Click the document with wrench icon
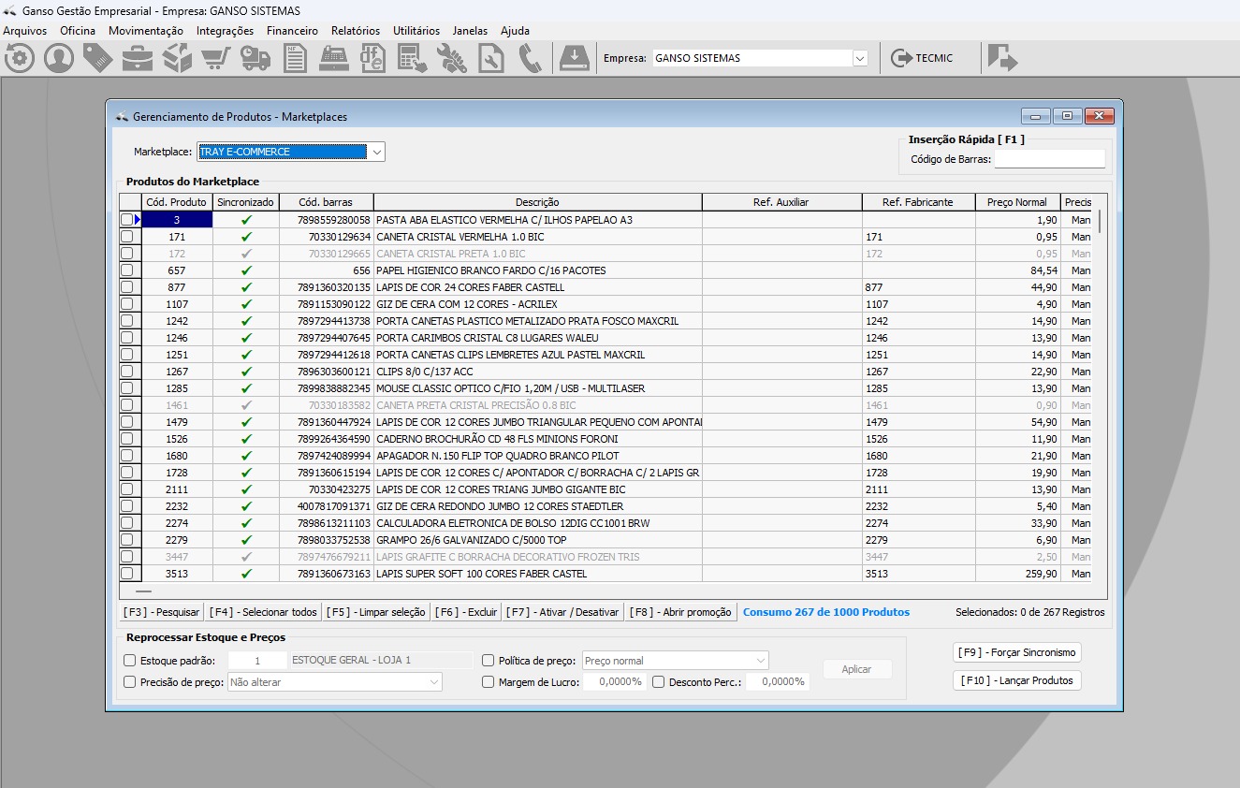1240x788 pixels. [x=491, y=58]
